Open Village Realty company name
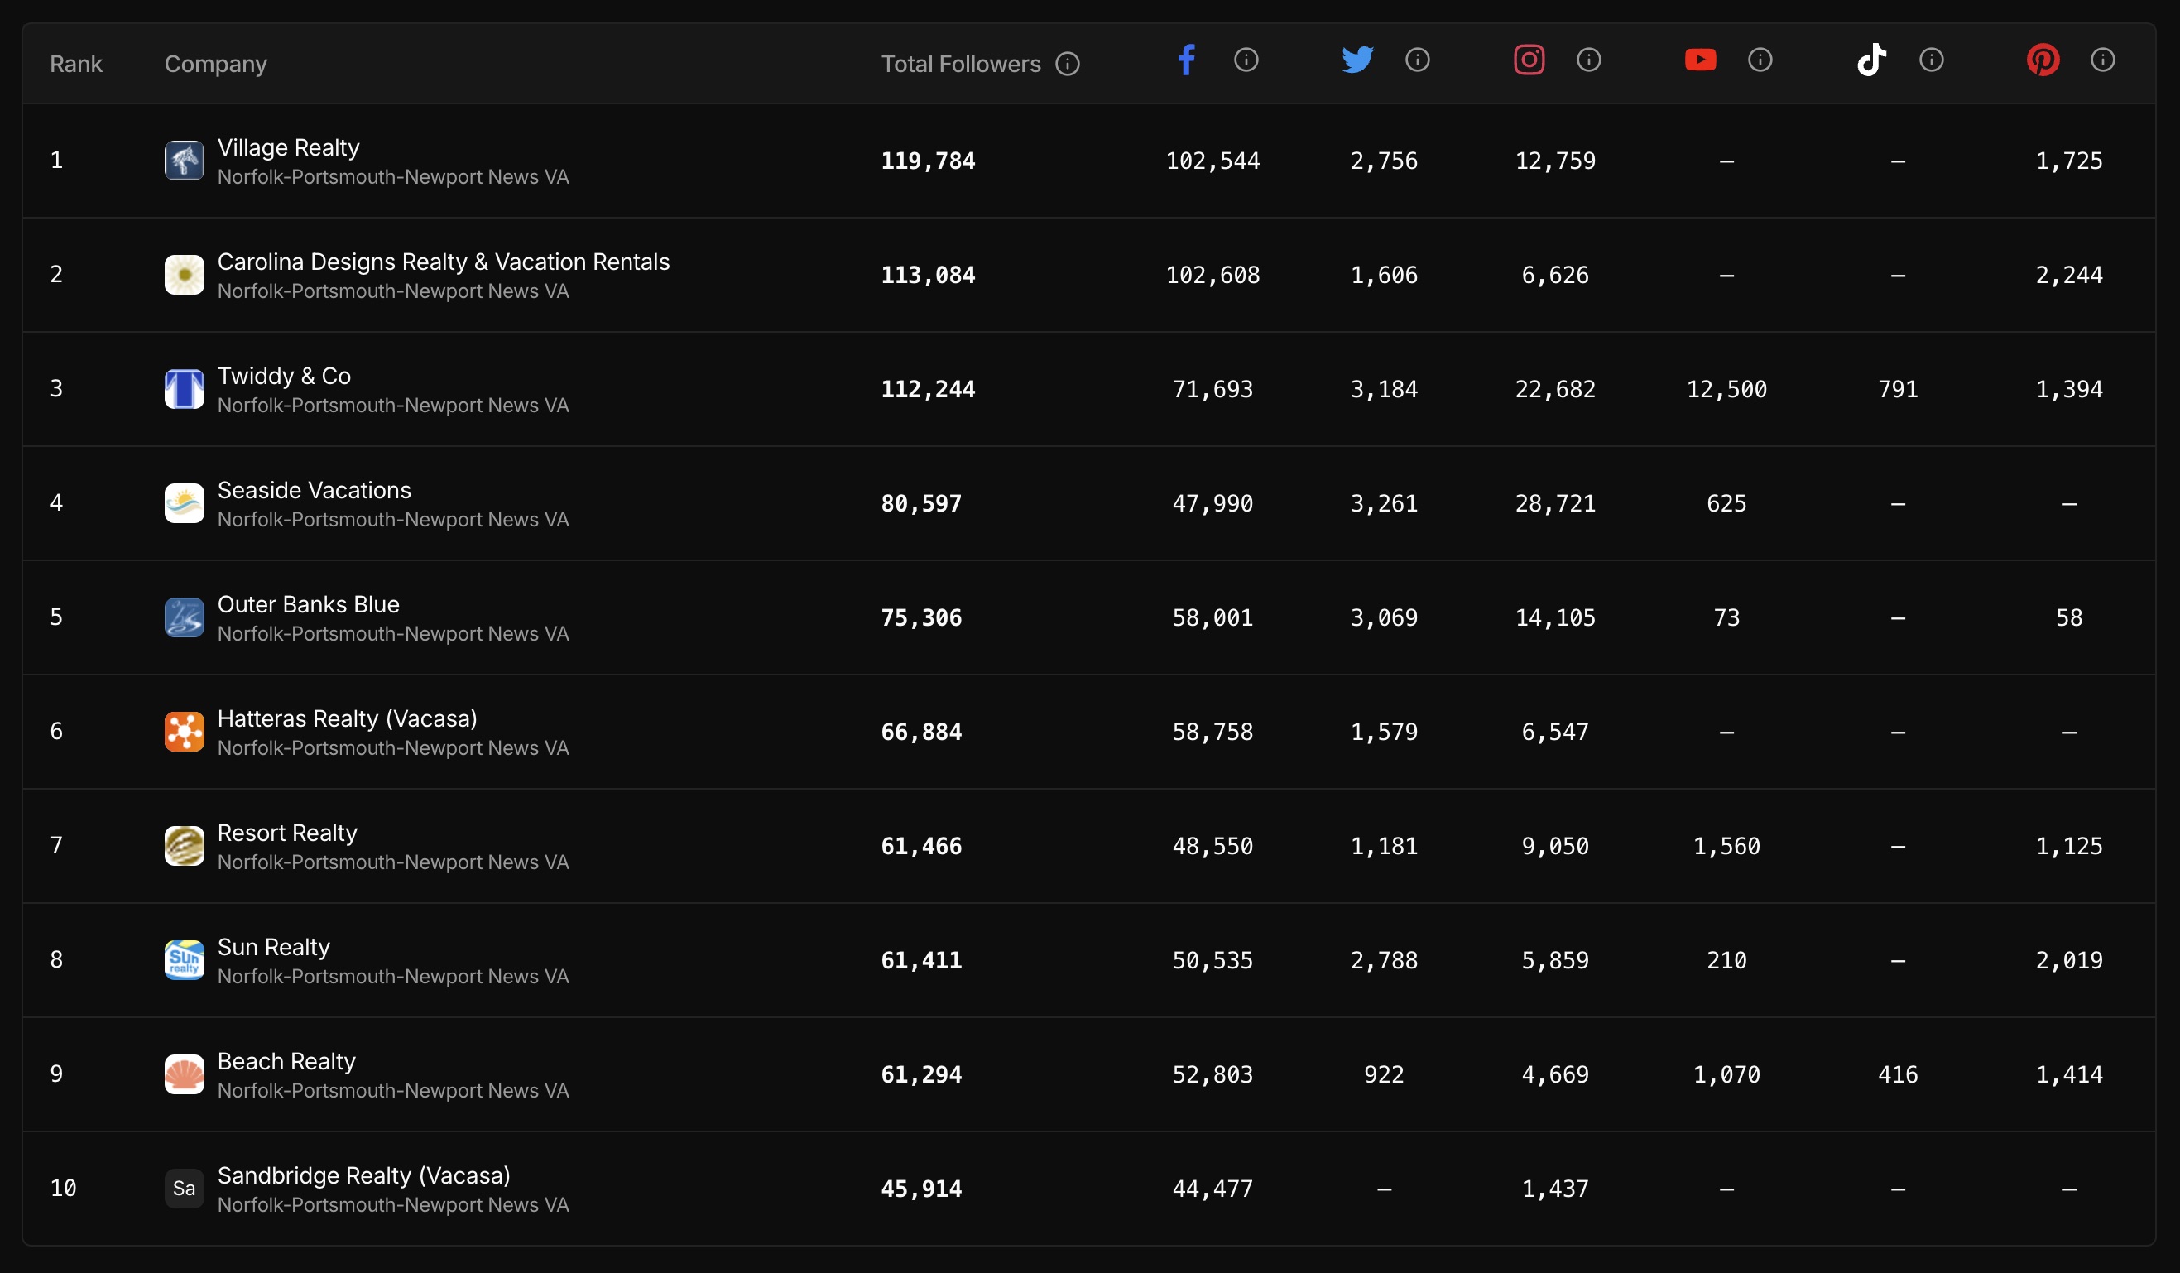The height and width of the screenshot is (1273, 2180). (x=288, y=148)
